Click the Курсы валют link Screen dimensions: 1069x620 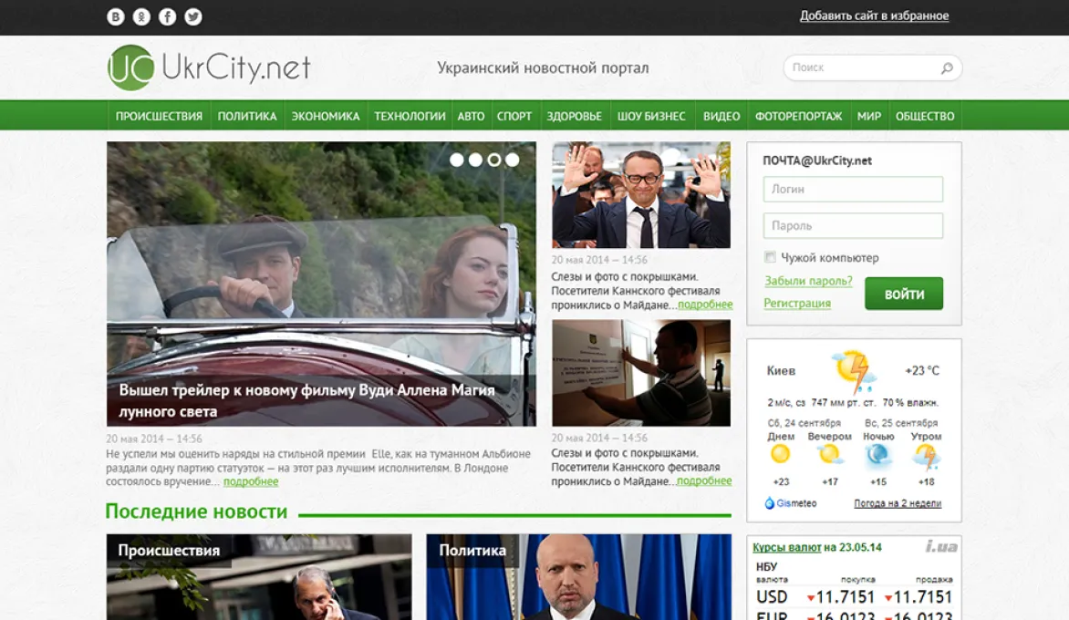(x=787, y=547)
